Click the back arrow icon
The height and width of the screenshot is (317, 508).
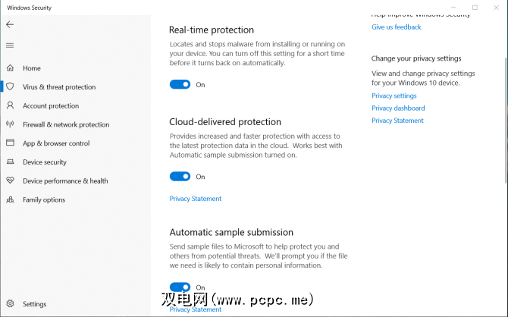point(10,24)
